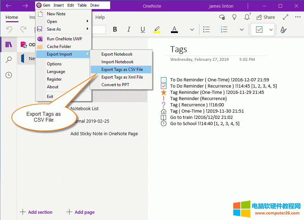
Task: Toggle Underline formatting
Action: pyautogui.click(x=143, y=30)
